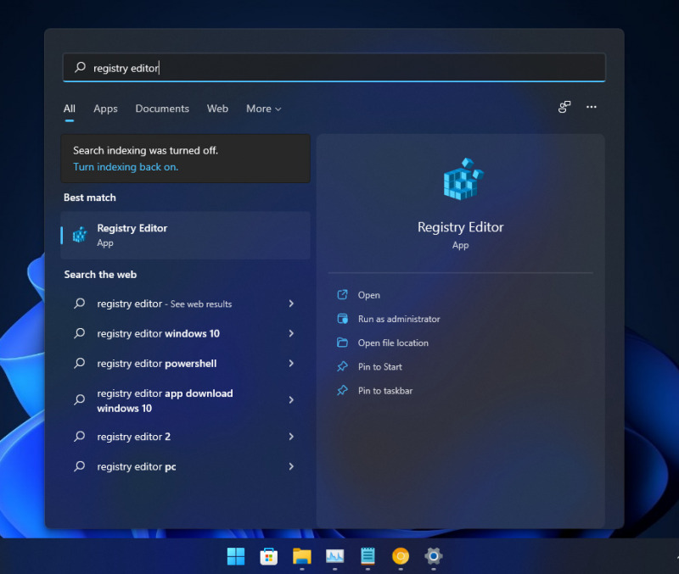Screen dimensions: 679x574
Task: Click the Open action for Registry Editor
Action: [x=368, y=295]
